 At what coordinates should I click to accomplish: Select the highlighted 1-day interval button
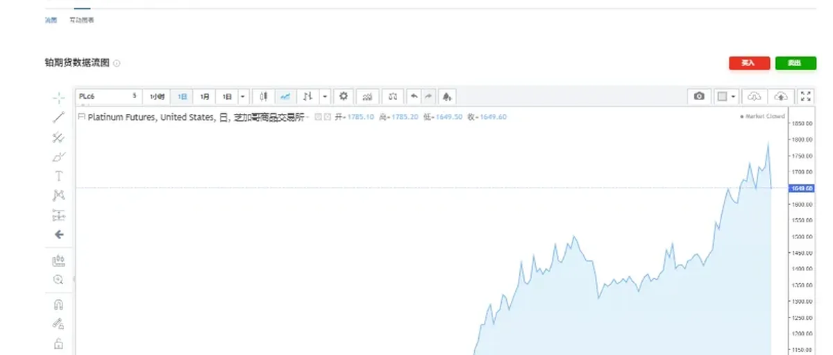[x=182, y=97]
